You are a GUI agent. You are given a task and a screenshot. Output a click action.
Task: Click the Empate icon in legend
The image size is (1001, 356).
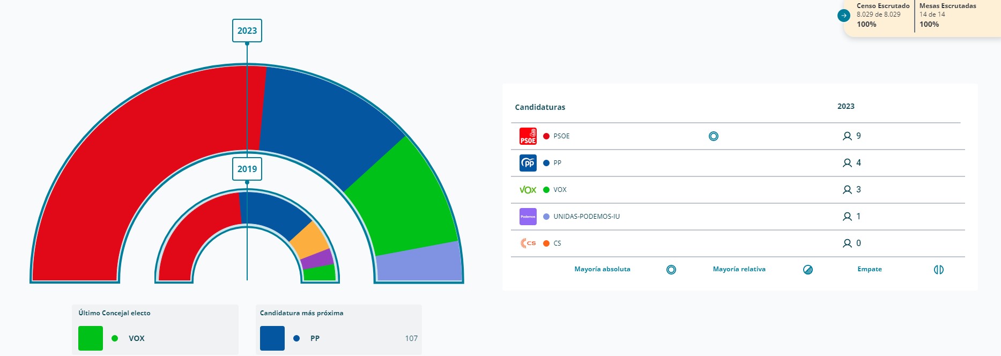point(939,270)
